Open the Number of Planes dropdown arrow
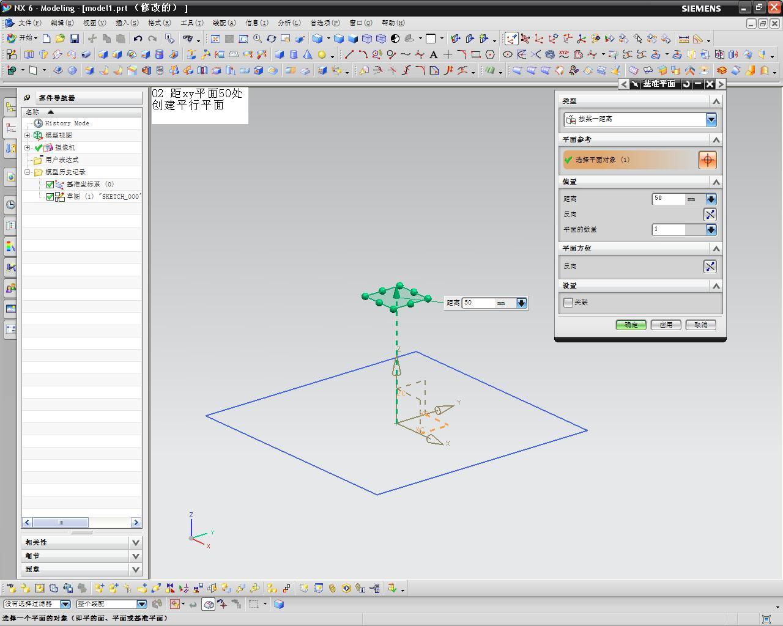This screenshot has height=626, width=783. click(711, 229)
